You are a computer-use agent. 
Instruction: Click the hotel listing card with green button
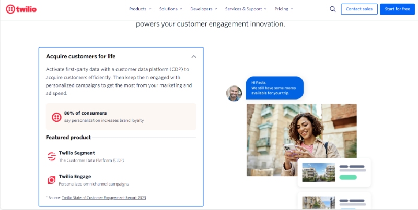pyautogui.click(x=334, y=172)
